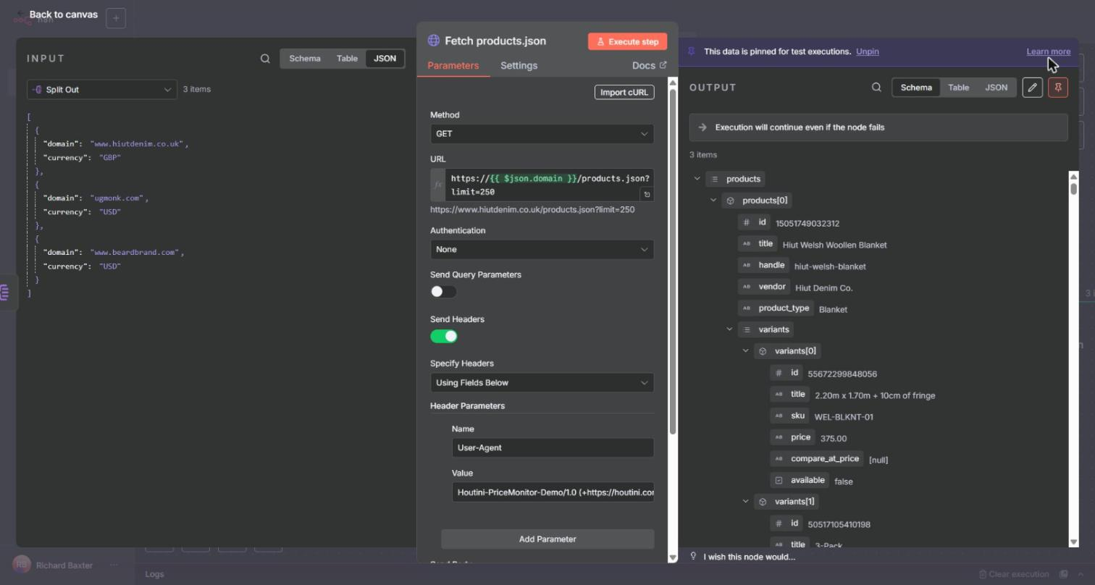Click the Parameters panel vertical scrollbar
This screenshot has height=585, width=1095.
672,261
